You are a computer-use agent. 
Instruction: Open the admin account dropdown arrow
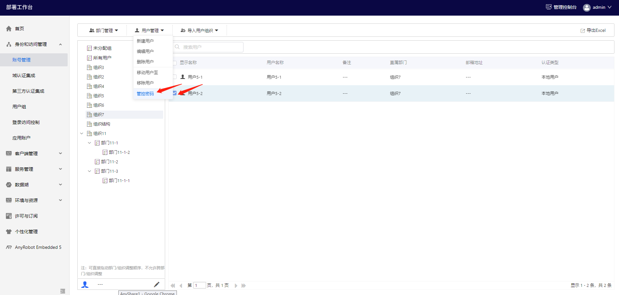pyautogui.click(x=610, y=7)
